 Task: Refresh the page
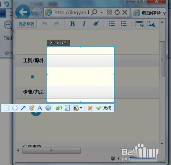[117, 12]
